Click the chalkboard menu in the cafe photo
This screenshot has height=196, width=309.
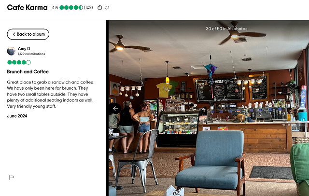[x=219, y=90]
